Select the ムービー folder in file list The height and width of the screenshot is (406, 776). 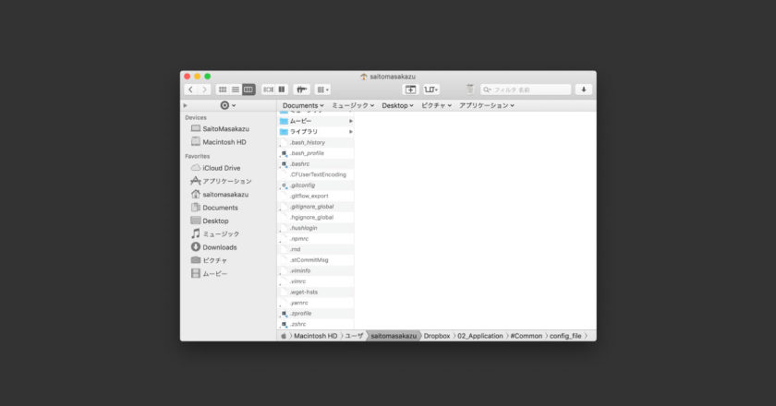click(x=316, y=121)
